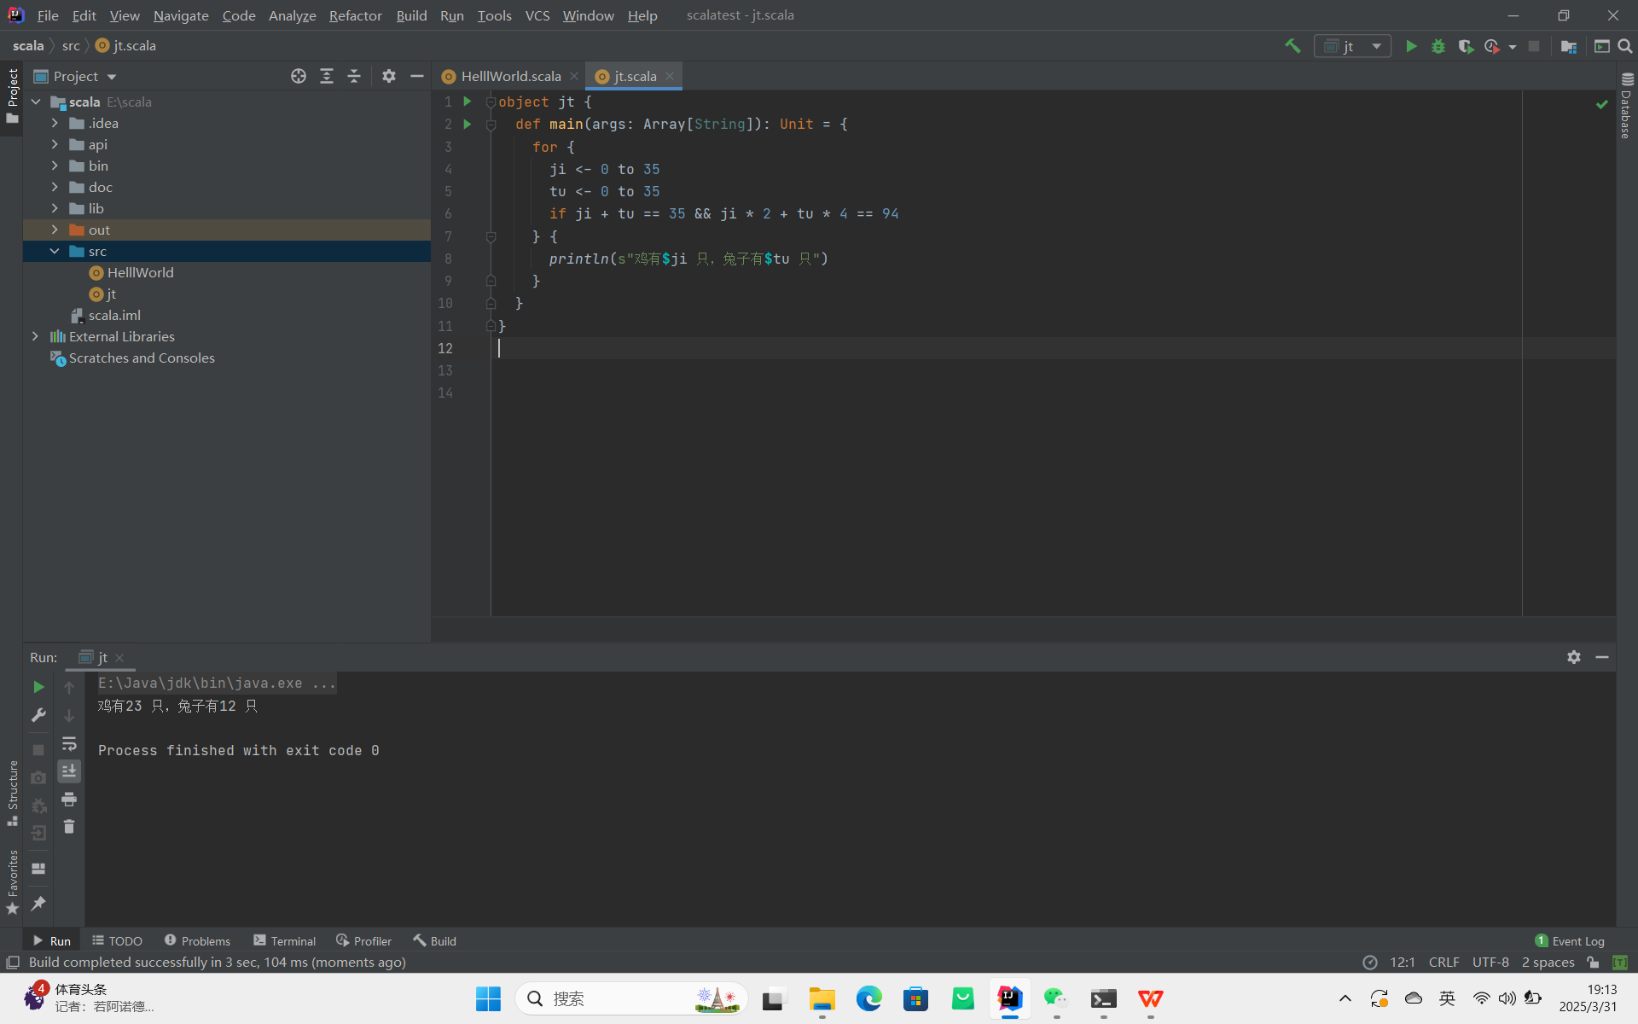
Task: Toggle the read-only lock in status bar
Action: [1593, 962]
